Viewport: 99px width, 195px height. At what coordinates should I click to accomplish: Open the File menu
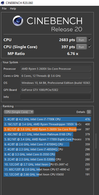4,9
